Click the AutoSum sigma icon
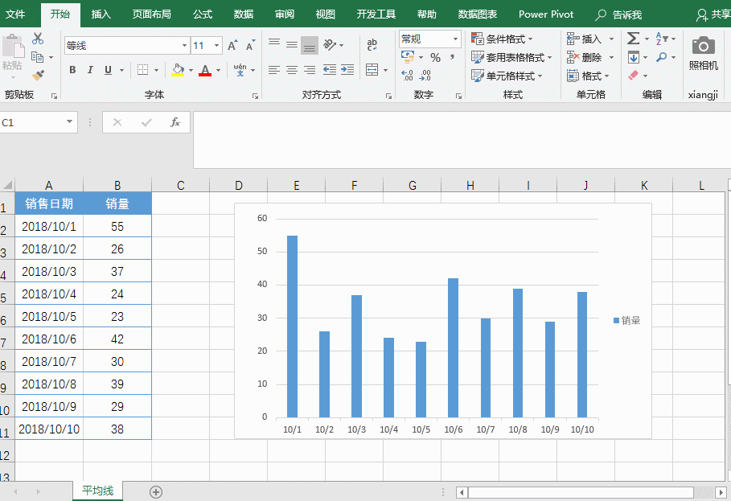 [633, 39]
